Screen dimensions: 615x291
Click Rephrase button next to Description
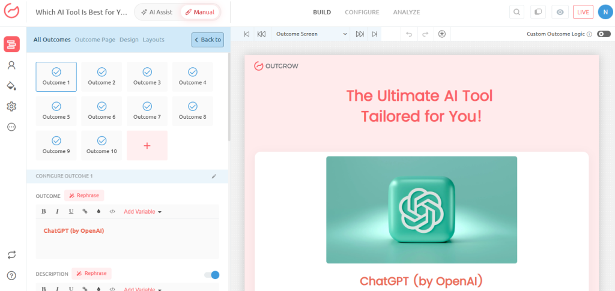[x=92, y=274]
